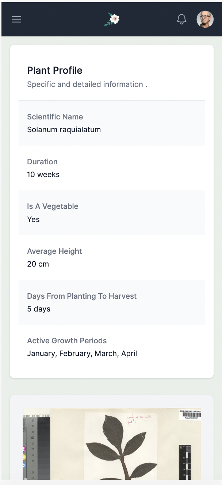Click Days From Planting To Harvest label
Screen dimensions: 222x485
(x=82, y=296)
